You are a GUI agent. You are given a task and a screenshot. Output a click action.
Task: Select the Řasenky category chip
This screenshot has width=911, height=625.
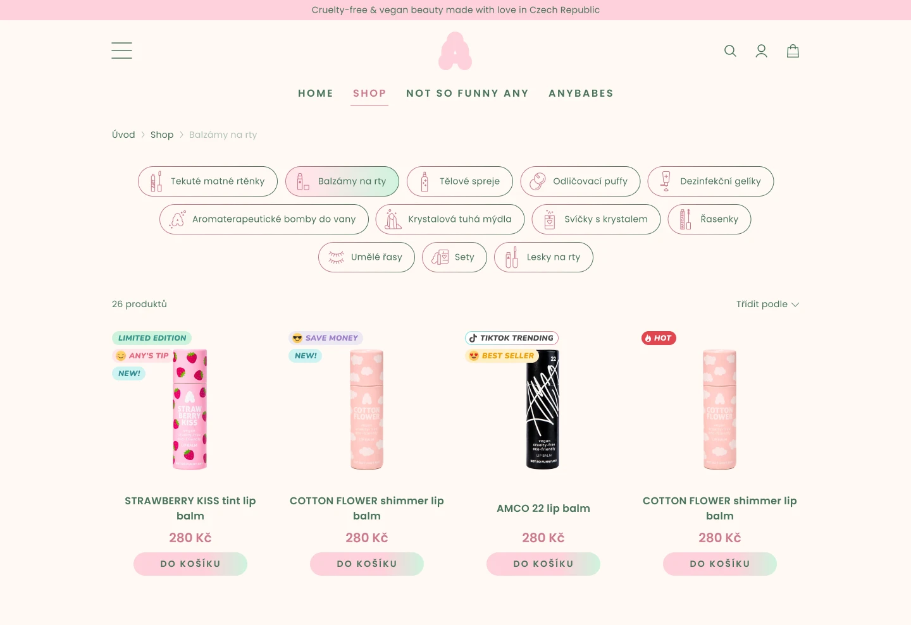709,219
